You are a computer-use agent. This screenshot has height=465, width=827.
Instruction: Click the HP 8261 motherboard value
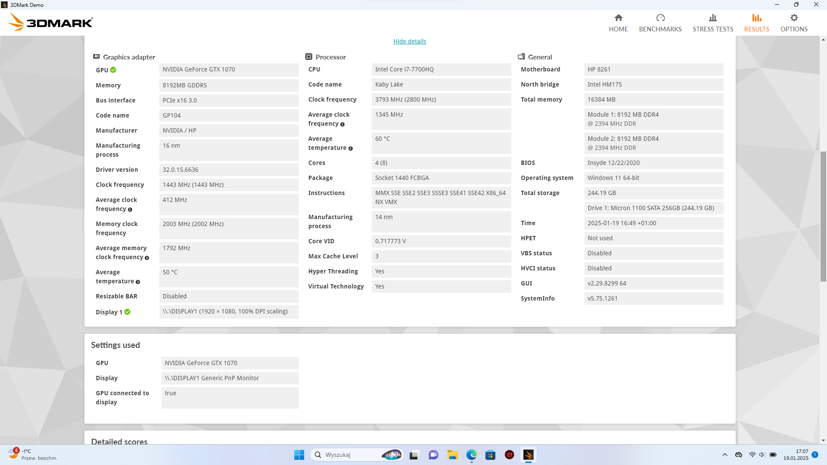click(x=653, y=69)
